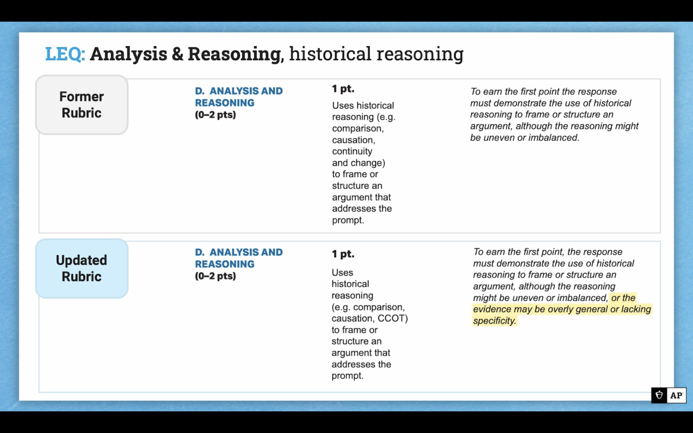This screenshot has height=433, width=693.
Task: Click 'D. ANALYSIS AND REASONING' heading in updated rubric
Action: [x=239, y=258]
